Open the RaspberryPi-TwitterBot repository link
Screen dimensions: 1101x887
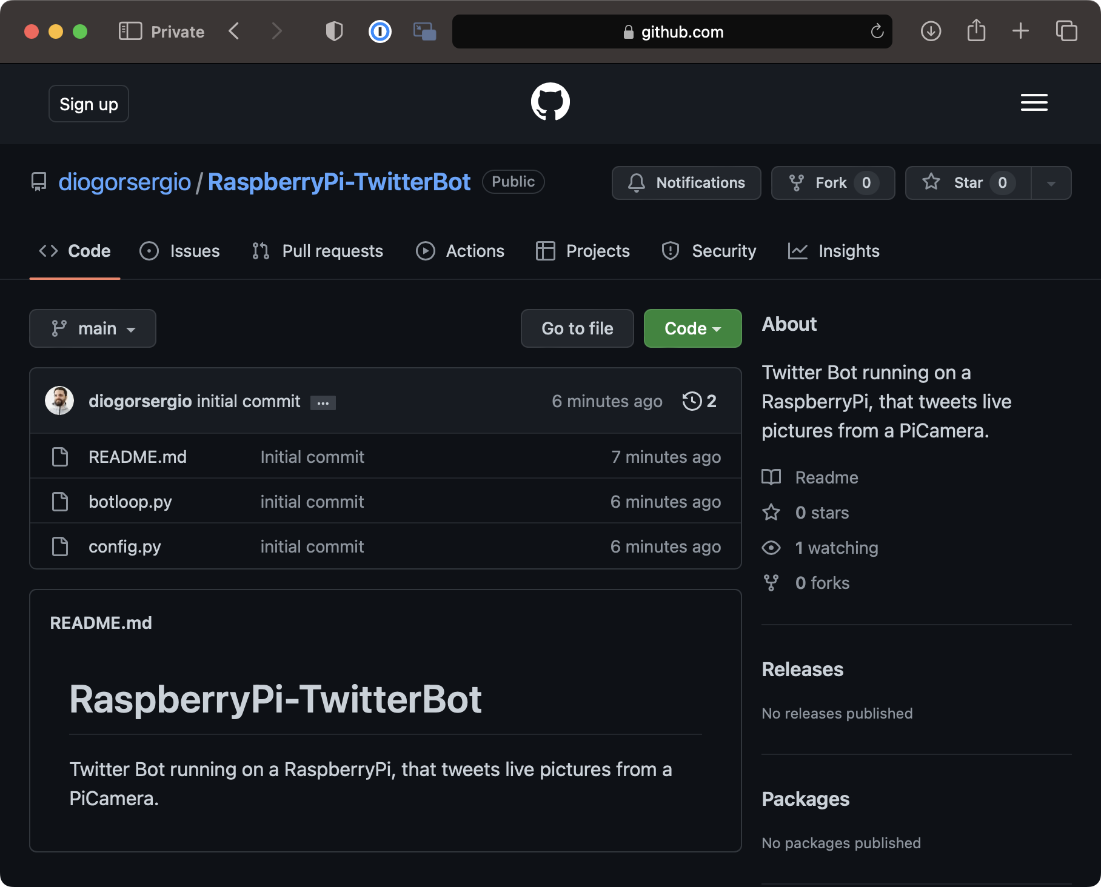(339, 182)
